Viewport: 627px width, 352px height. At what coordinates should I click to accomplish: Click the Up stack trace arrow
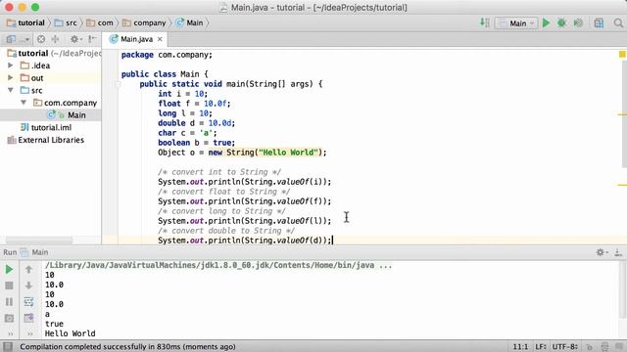click(x=28, y=270)
